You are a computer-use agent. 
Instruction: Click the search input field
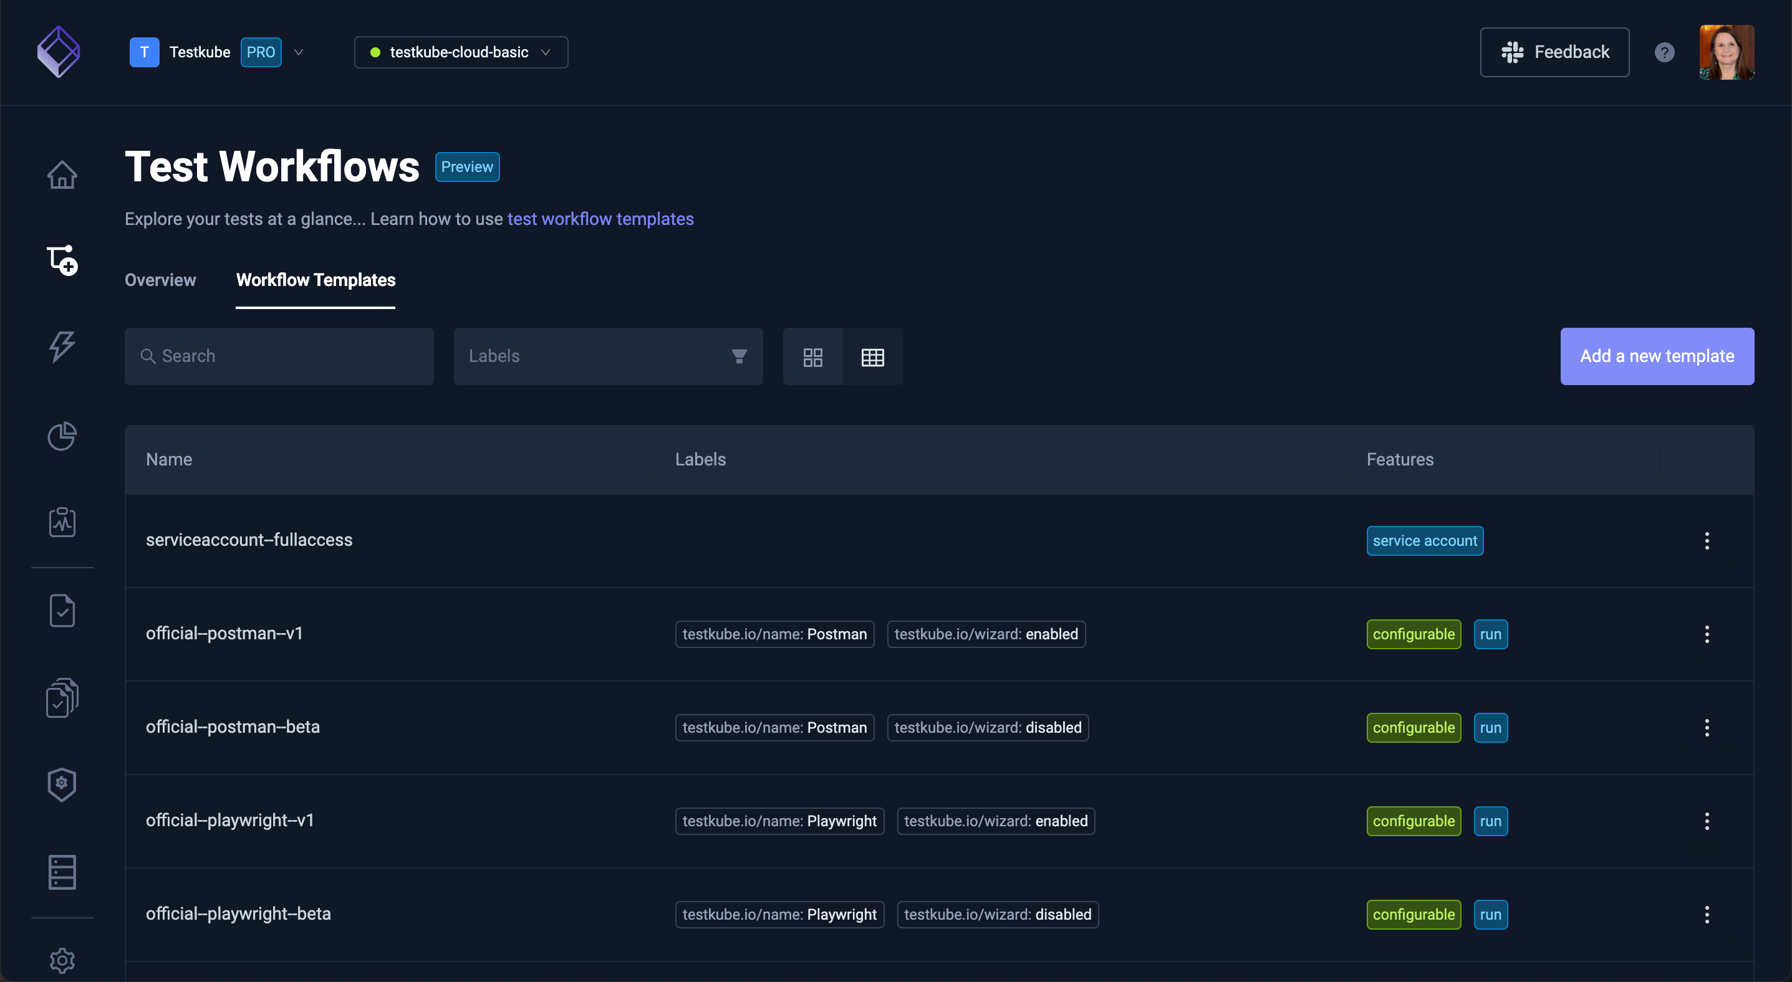tap(278, 356)
